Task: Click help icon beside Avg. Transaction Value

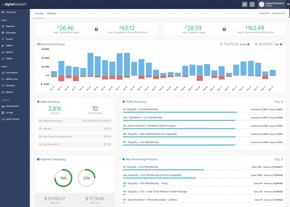Action: coord(96,29)
